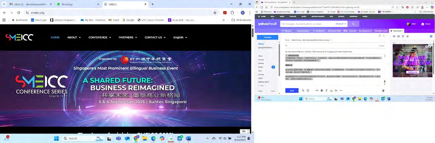Click Yahoo Mail search magnifier button
Image resolution: width=435 pixels, height=143 pixels.
click(353, 24)
